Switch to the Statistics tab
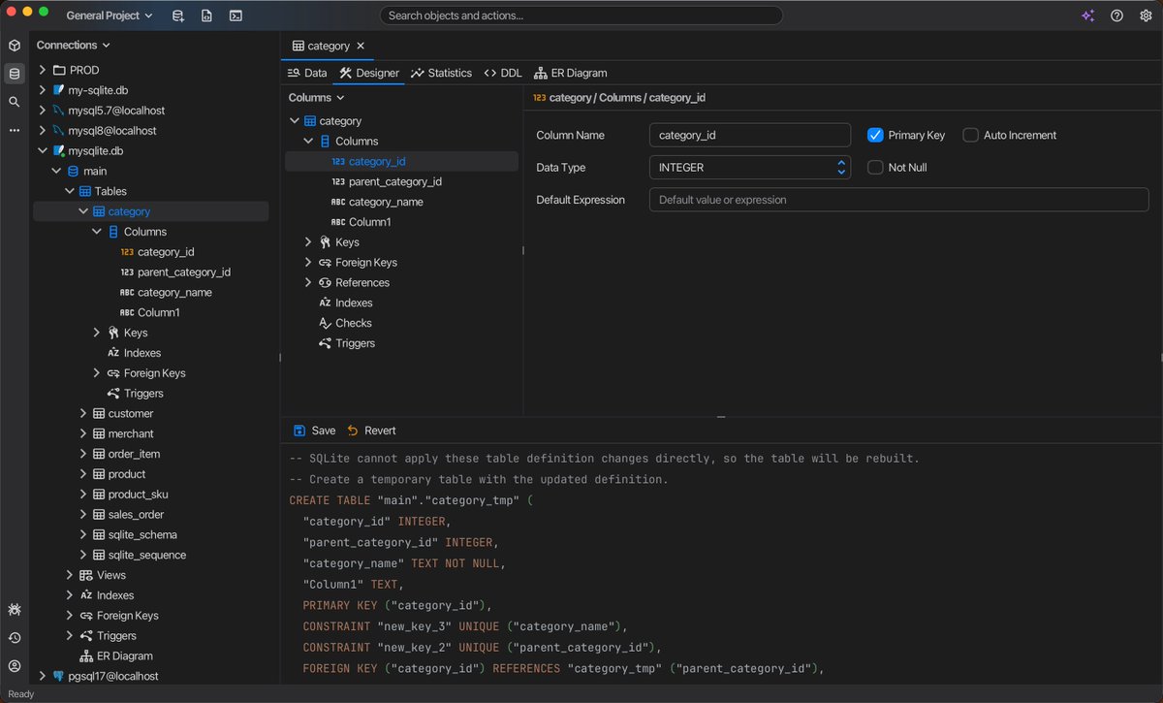This screenshot has height=703, width=1163. pos(441,73)
